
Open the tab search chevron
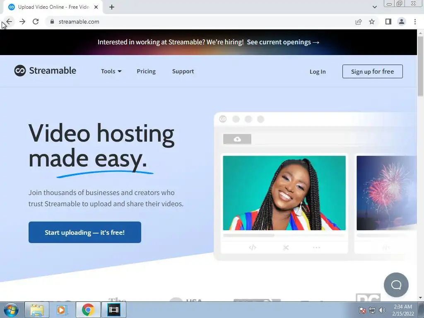pos(374,7)
